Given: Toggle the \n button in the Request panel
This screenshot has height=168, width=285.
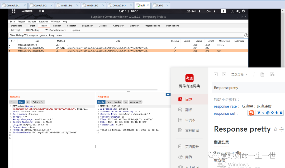Looking at the screenshot, I should 28,102.
